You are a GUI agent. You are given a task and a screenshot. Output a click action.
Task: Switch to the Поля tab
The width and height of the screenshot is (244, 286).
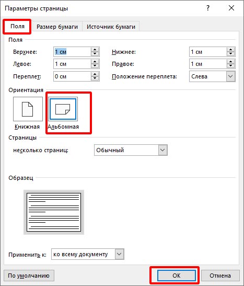tap(17, 27)
